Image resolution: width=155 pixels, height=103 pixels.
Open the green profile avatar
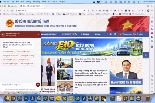148,11
